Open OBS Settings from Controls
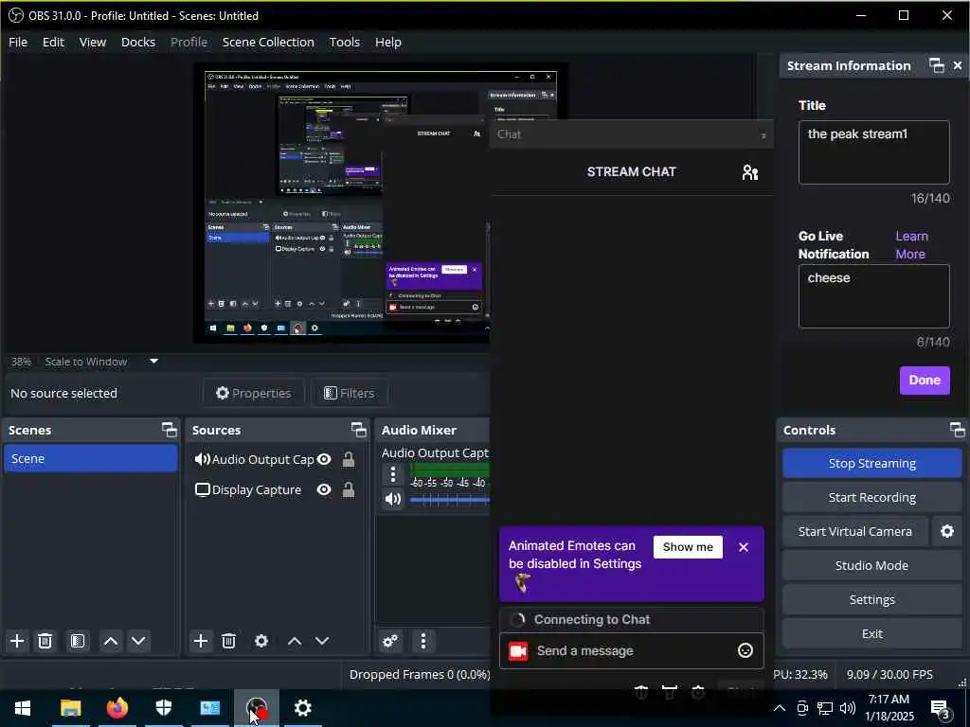The height and width of the screenshot is (727, 970). 872,599
